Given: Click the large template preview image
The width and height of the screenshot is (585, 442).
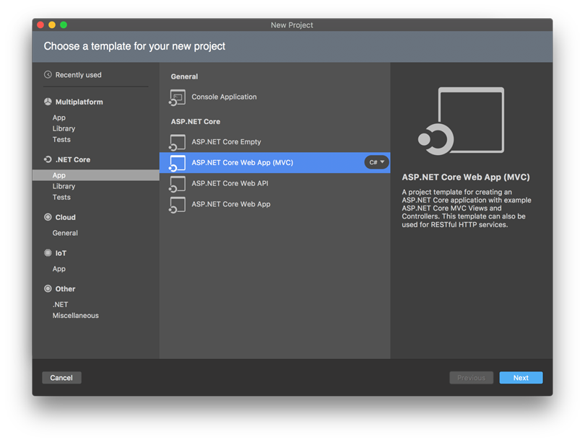Looking at the screenshot, I should (x=461, y=121).
